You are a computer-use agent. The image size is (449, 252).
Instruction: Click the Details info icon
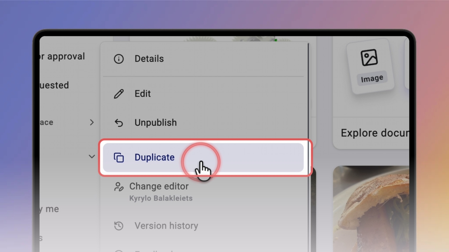pos(119,59)
